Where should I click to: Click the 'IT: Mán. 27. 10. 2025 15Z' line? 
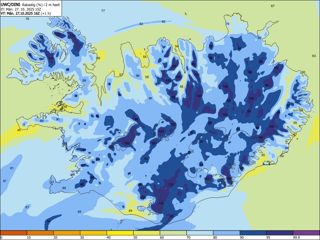pos(21,9)
